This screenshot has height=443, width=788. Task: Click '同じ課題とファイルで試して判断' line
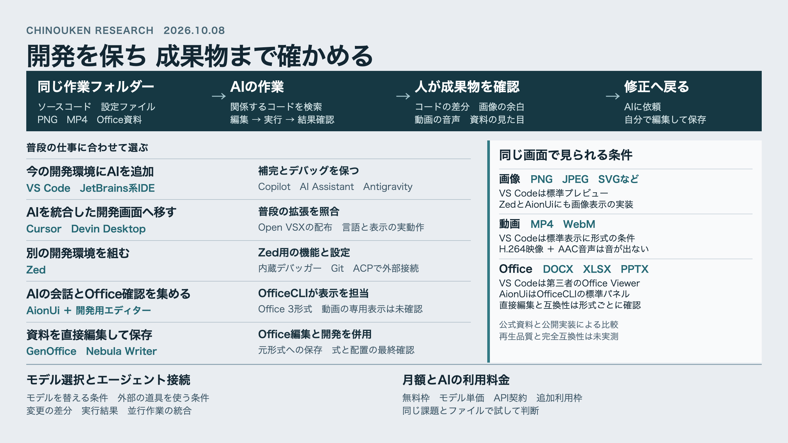pyautogui.click(x=471, y=411)
